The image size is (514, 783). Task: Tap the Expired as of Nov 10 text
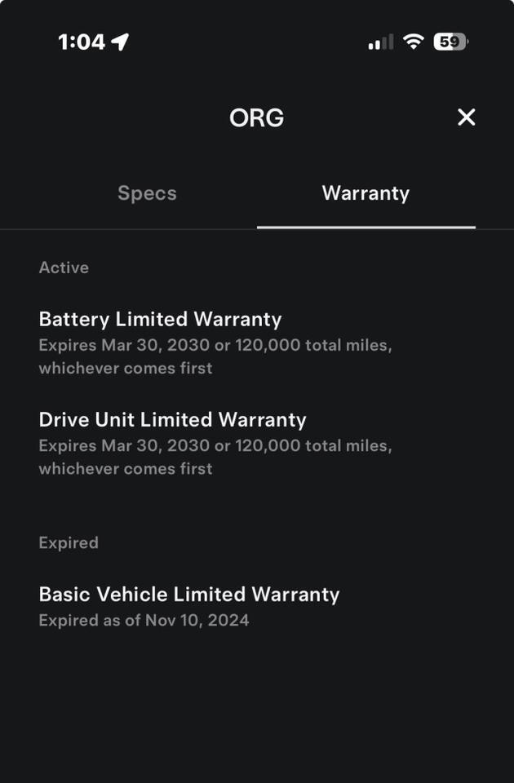[x=144, y=620]
